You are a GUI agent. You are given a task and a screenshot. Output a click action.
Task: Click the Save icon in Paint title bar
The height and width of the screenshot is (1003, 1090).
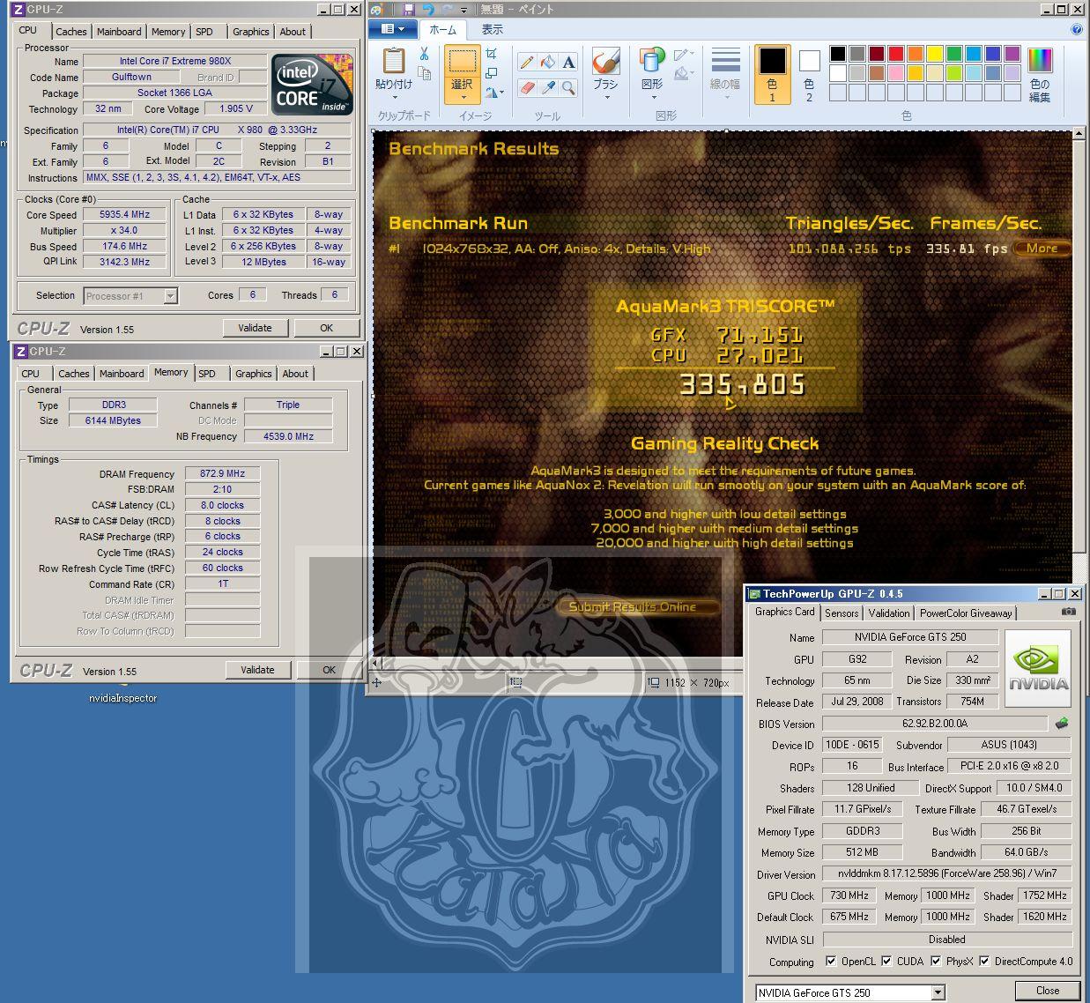pyautogui.click(x=408, y=9)
